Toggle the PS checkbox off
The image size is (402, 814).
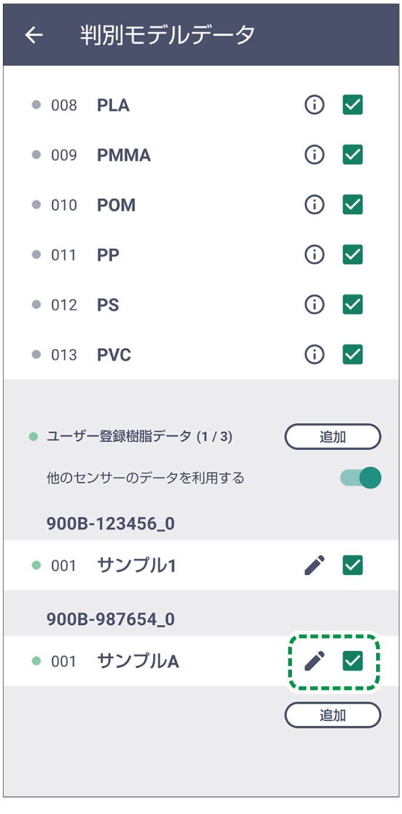[x=353, y=305]
